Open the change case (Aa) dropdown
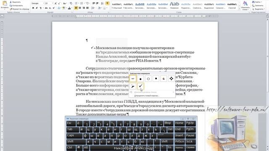This screenshot has height=151, width=269. coord(64,3)
